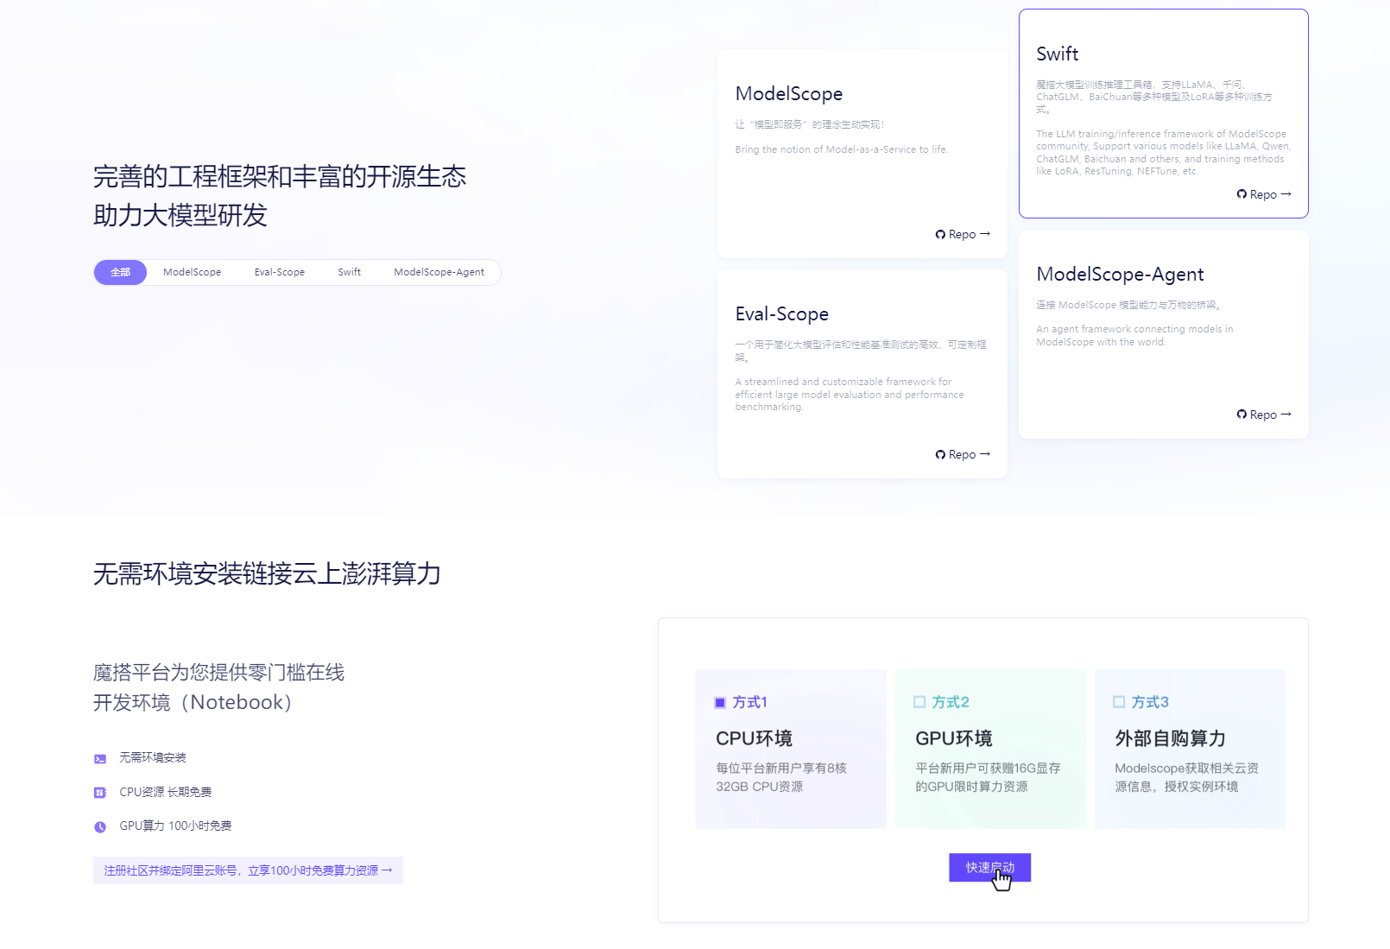Open the 注册社区并绑定阿里云账号 link
This screenshot has height=949, width=1390.
click(248, 870)
